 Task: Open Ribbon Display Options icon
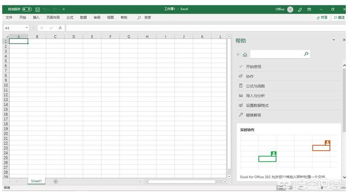(309, 9)
